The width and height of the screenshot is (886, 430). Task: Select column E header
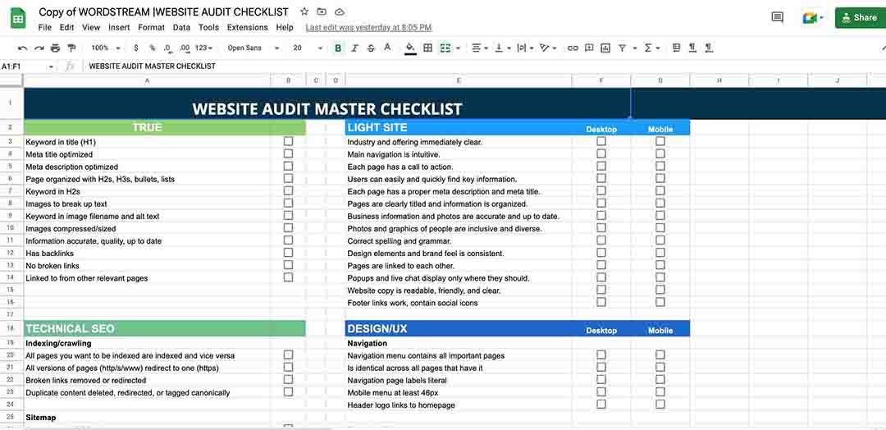tap(459, 80)
